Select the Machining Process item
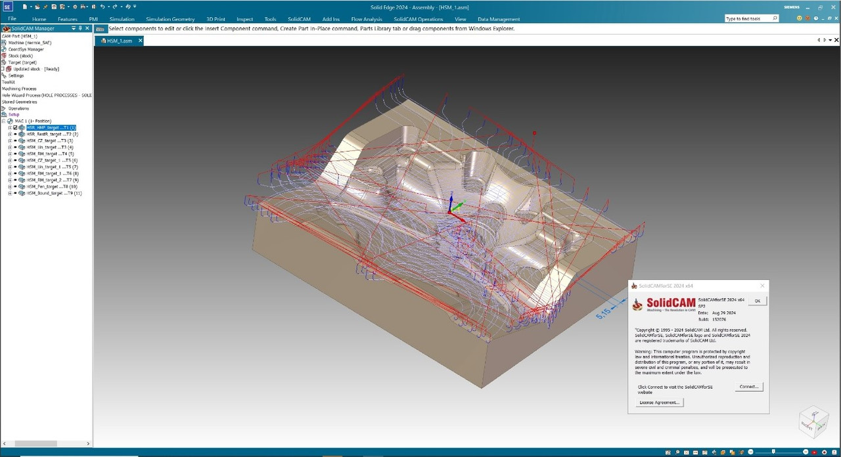Image resolution: width=841 pixels, height=457 pixels. 19,89
